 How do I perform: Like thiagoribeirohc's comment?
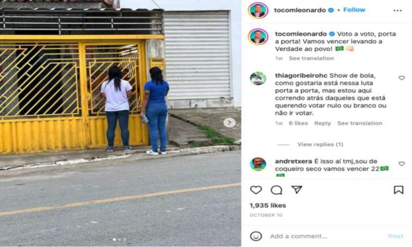[x=402, y=78]
